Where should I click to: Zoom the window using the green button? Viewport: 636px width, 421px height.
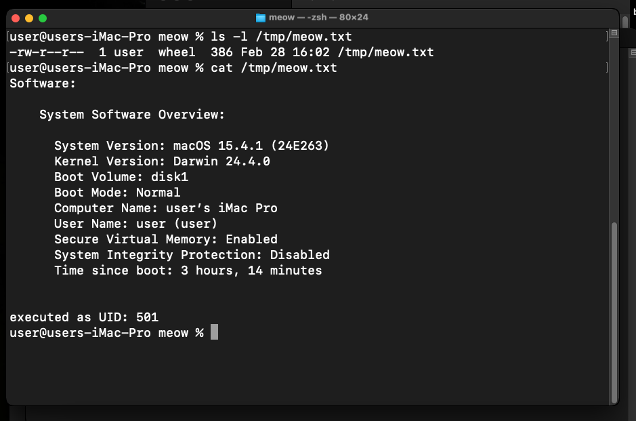point(43,18)
